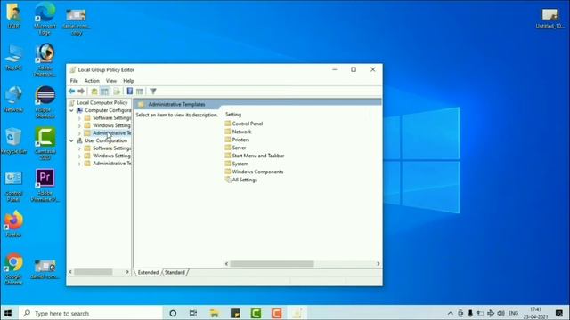Click the Forward arrow in the toolbar
Screen dimensions: 570x320
(x=81, y=91)
